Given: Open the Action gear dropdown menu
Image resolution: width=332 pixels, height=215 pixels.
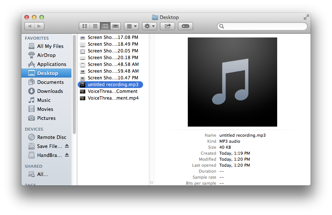Looking at the screenshot, I should 149,26.
